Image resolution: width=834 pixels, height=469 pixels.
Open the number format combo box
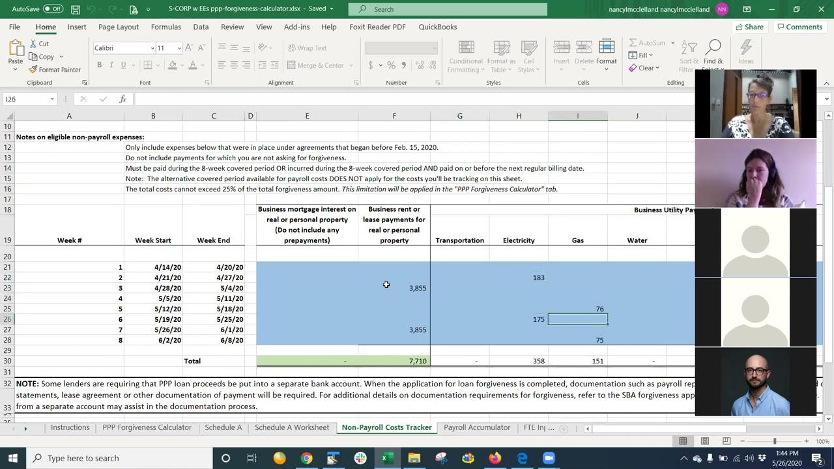401,48
